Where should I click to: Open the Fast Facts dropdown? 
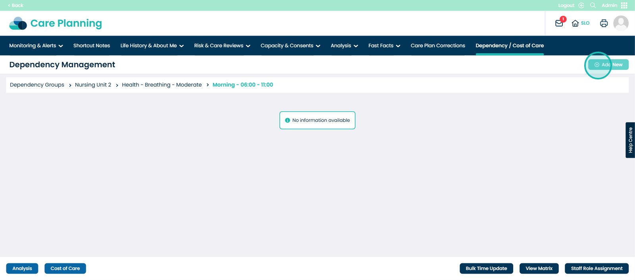tap(384, 46)
